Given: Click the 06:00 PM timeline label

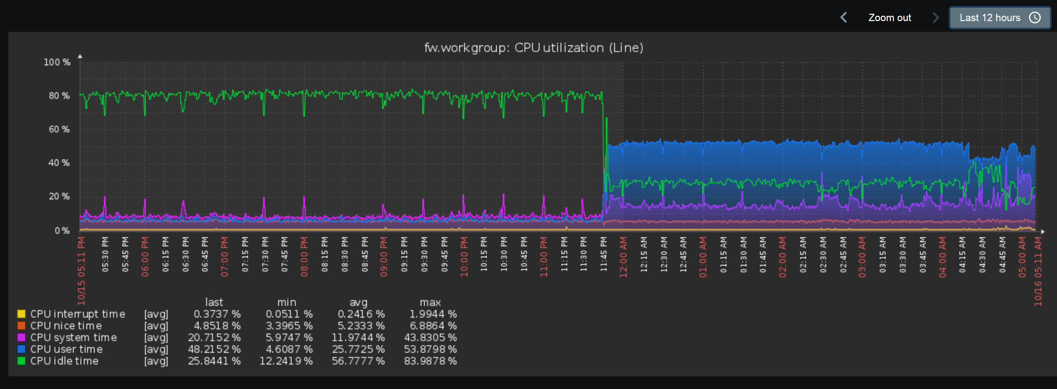Looking at the screenshot, I should tap(145, 257).
